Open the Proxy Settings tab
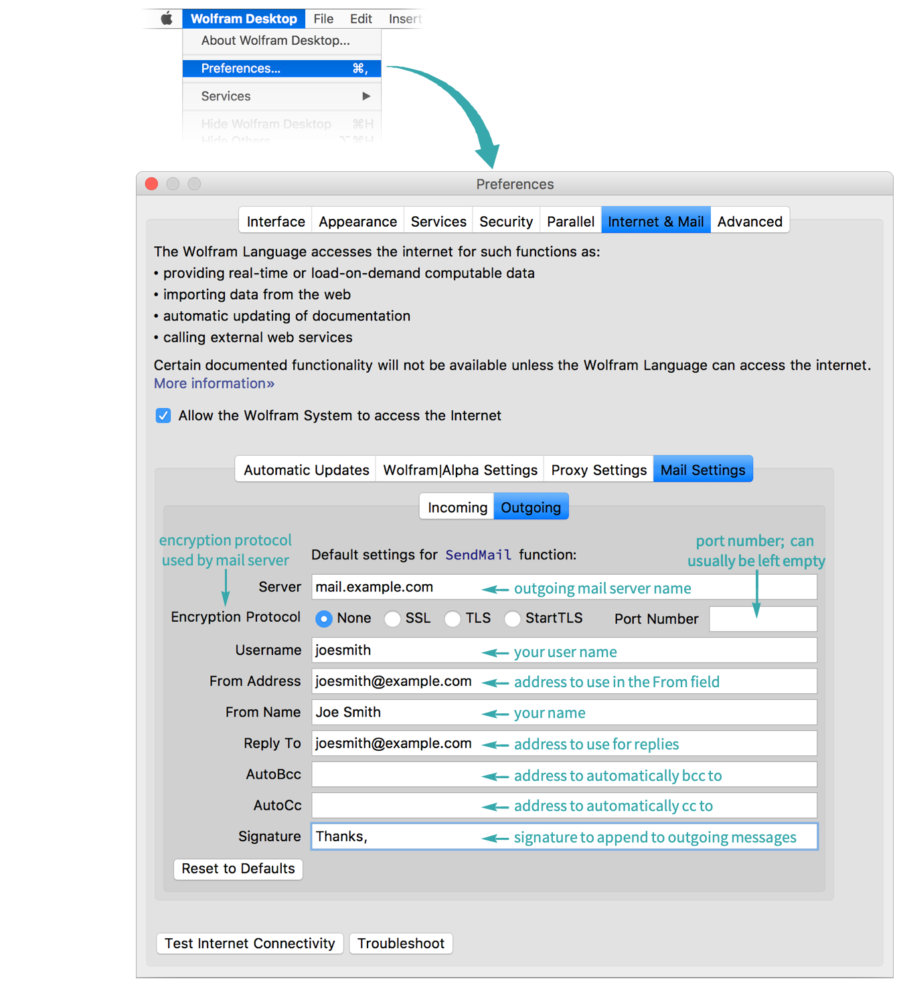 point(598,470)
